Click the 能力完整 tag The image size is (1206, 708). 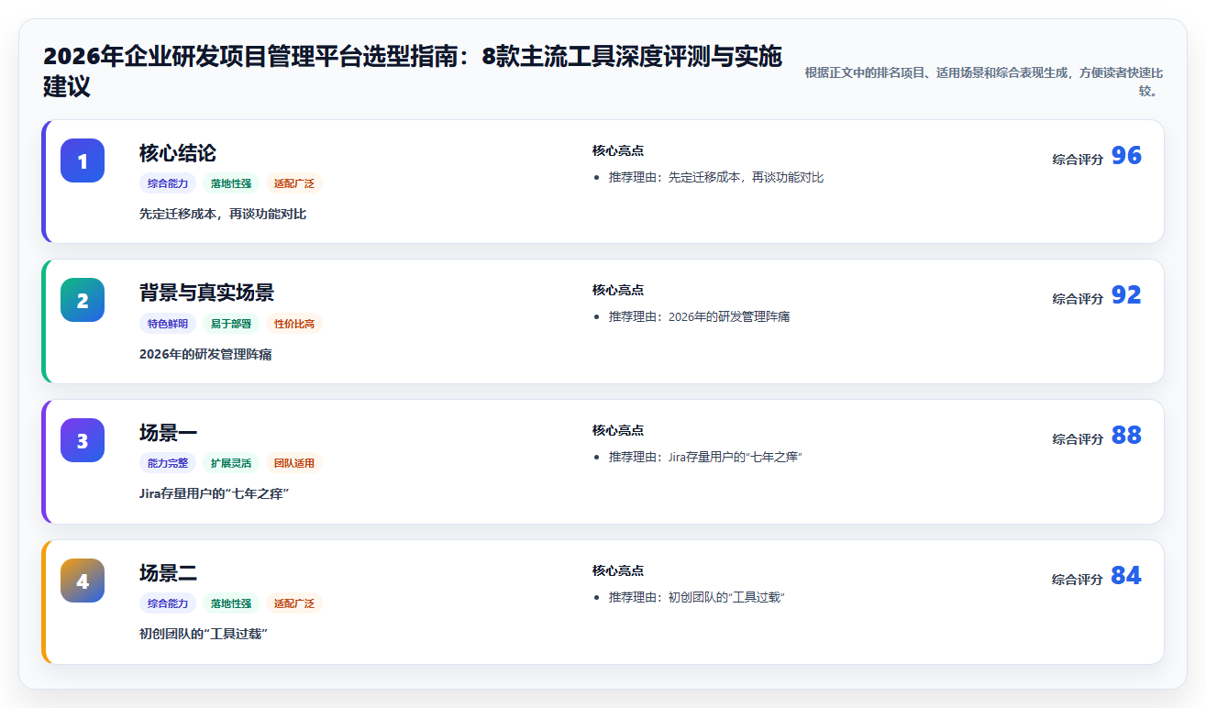[168, 463]
